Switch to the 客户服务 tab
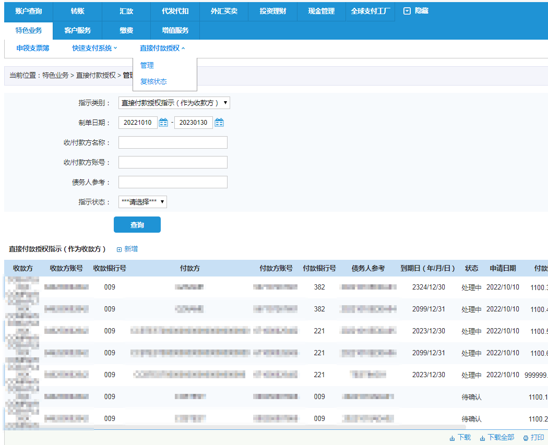Screen dimensions: 548x445 tap(78, 30)
